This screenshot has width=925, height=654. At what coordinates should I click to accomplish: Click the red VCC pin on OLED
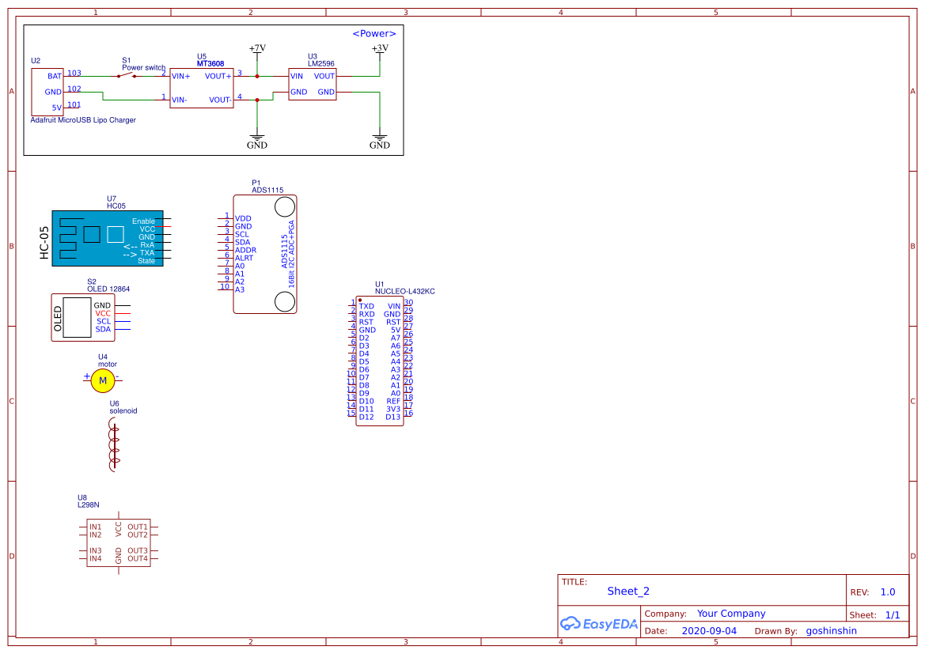103,313
